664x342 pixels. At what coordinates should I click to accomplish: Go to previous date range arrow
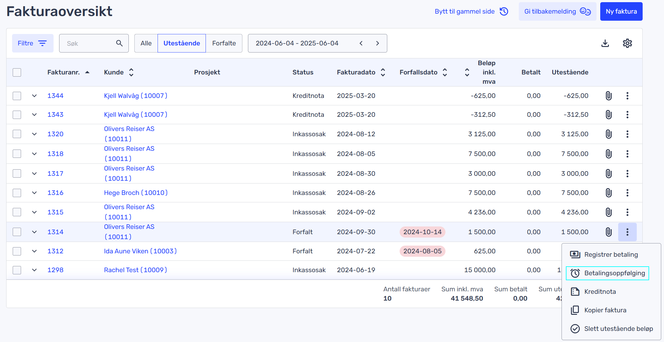[361, 43]
